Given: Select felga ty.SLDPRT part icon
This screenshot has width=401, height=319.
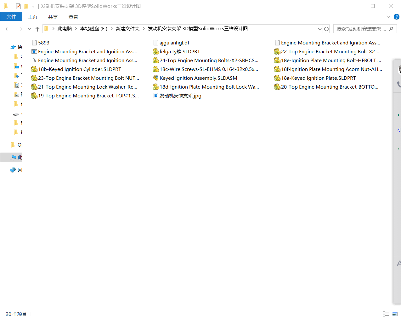Looking at the screenshot, I should [155, 51].
